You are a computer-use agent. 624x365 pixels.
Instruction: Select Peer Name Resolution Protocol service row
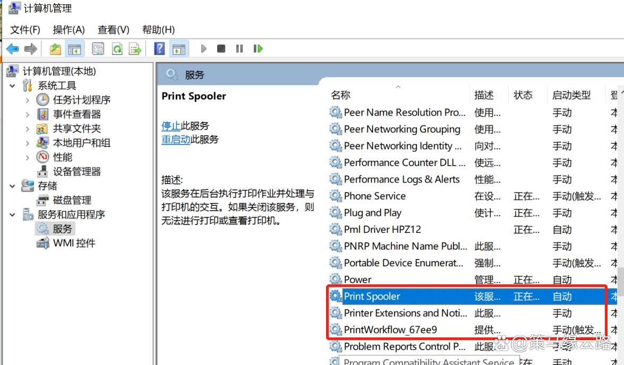pyautogui.click(x=473, y=112)
